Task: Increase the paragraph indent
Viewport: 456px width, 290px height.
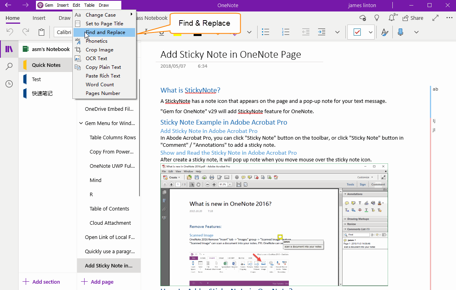Action: pyautogui.click(x=322, y=32)
